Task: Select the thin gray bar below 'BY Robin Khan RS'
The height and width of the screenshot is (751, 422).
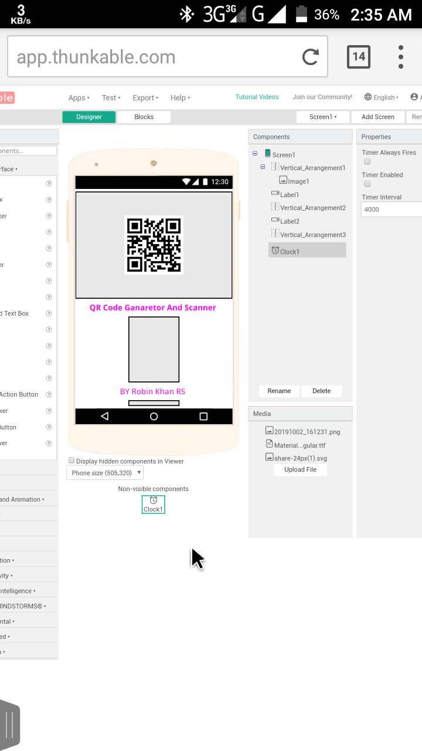Action: coord(154,403)
